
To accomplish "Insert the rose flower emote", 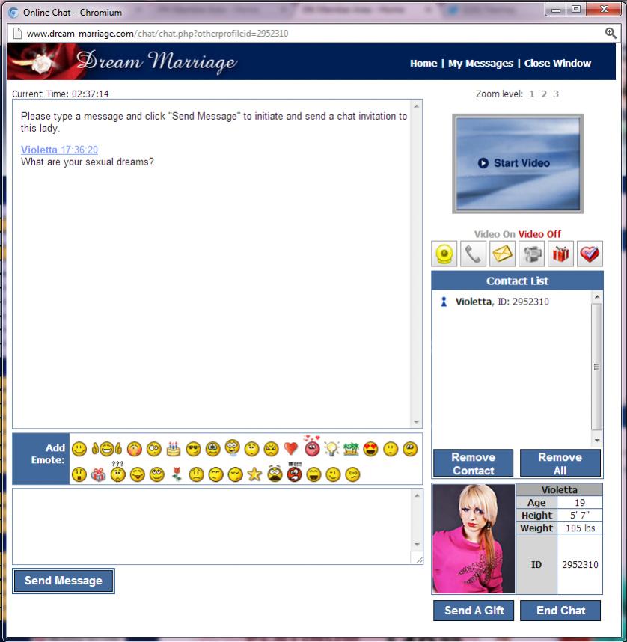I will click(177, 474).
